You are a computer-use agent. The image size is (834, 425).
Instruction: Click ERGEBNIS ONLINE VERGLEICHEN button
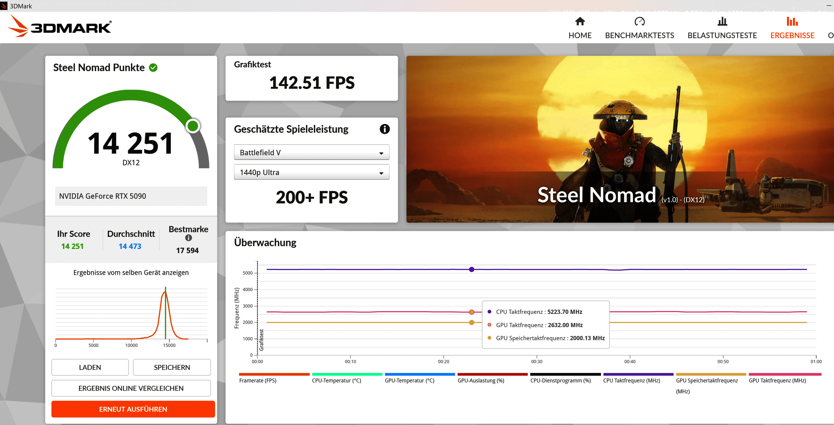pos(131,388)
